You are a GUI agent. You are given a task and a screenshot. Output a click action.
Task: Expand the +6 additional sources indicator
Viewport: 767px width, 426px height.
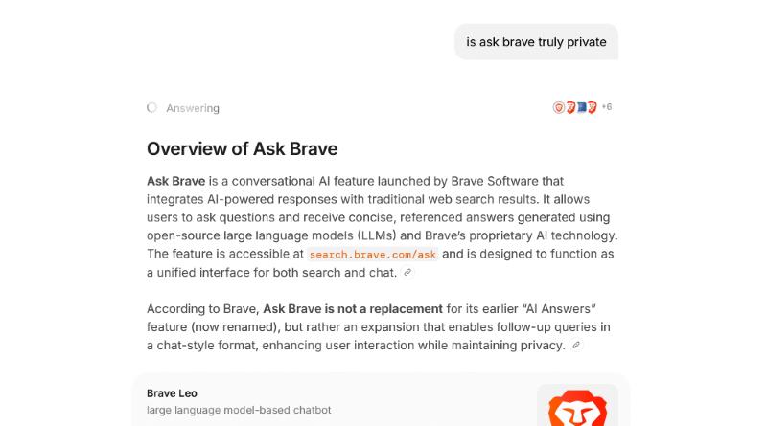(x=607, y=107)
